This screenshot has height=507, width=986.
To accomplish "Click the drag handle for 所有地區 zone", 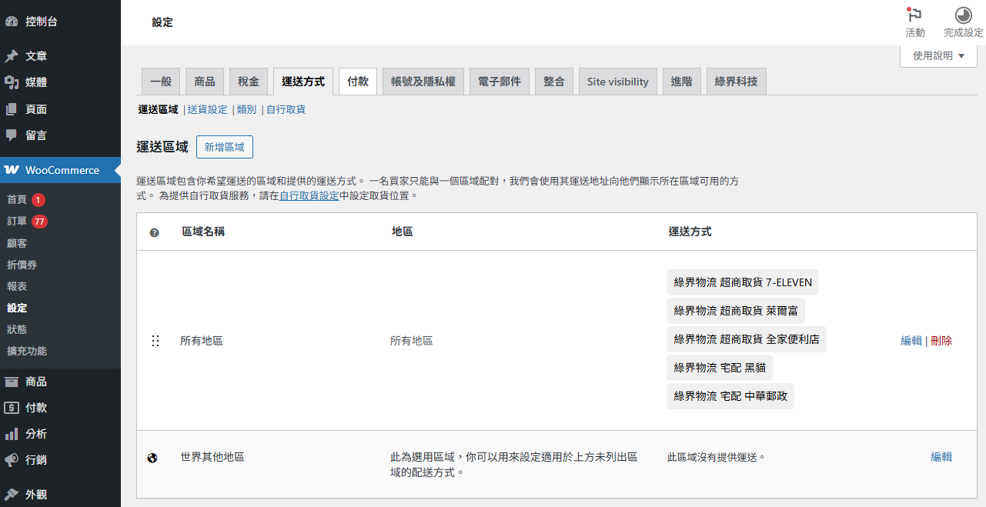I will coord(156,341).
